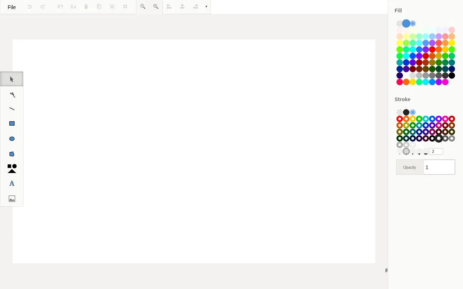Expand the alignment options dropdown arrow
The height and width of the screenshot is (289, 463).
click(x=206, y=7)
